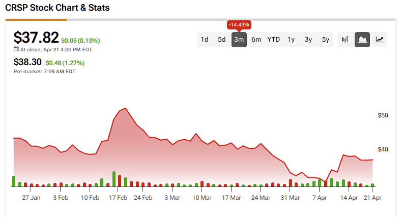Click the 17 Feb date axis label
The width and height of the screenshot is (403, 217).
coord(118,198)
